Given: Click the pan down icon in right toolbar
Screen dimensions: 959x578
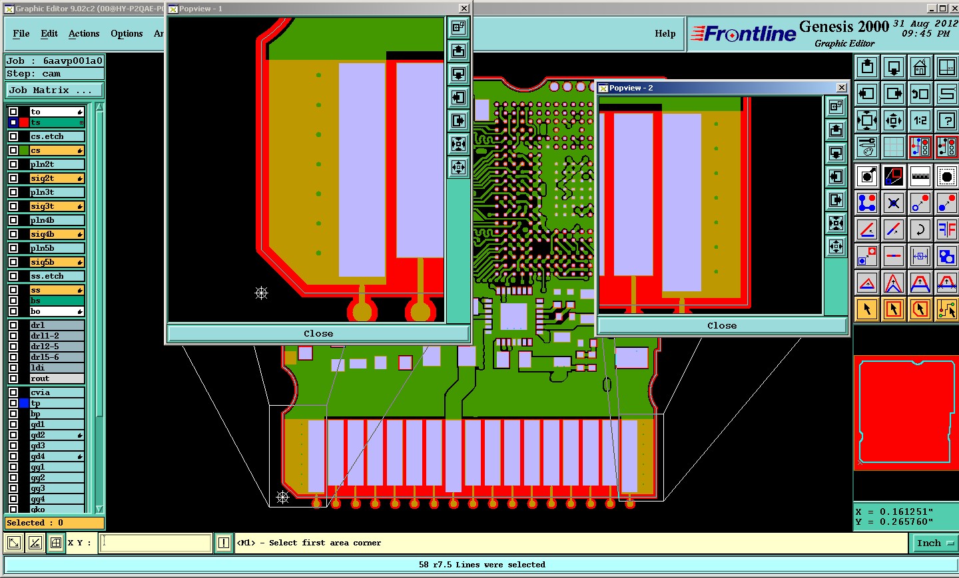Looking at the screenshot, I should (894, 67).
